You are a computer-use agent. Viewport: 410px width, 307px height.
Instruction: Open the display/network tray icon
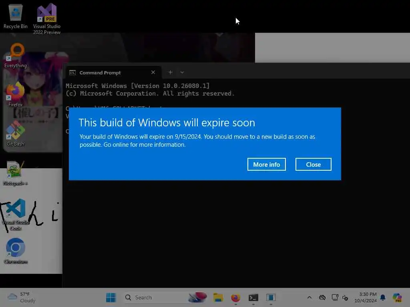coord(335,297)
